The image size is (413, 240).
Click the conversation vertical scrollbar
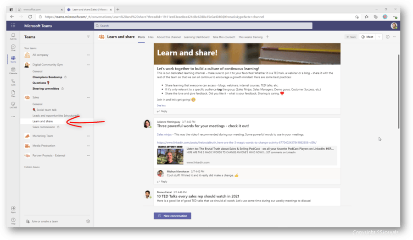point(398,91)
